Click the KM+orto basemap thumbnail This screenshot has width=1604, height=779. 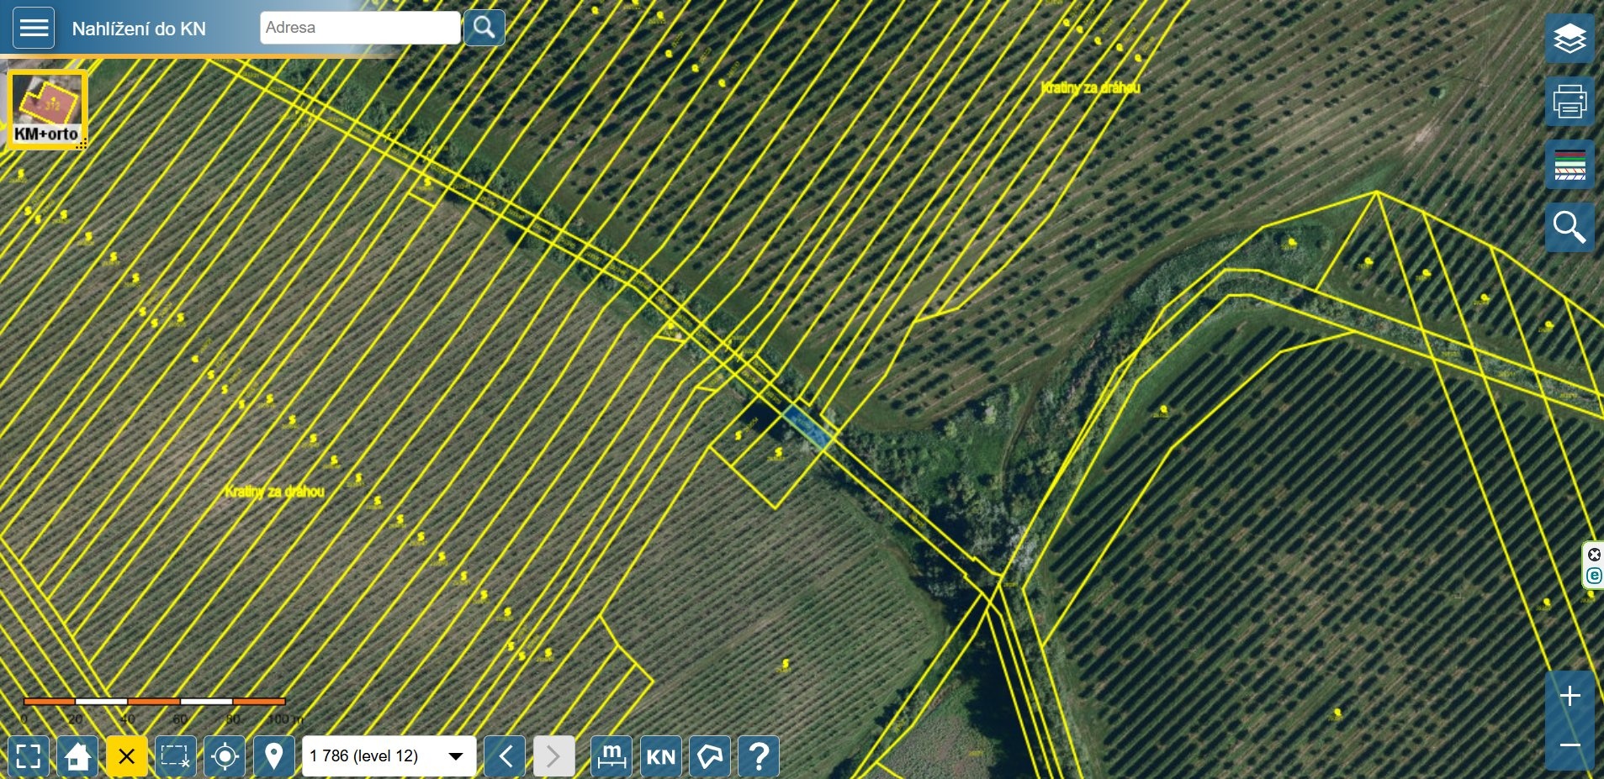[47, 110]
